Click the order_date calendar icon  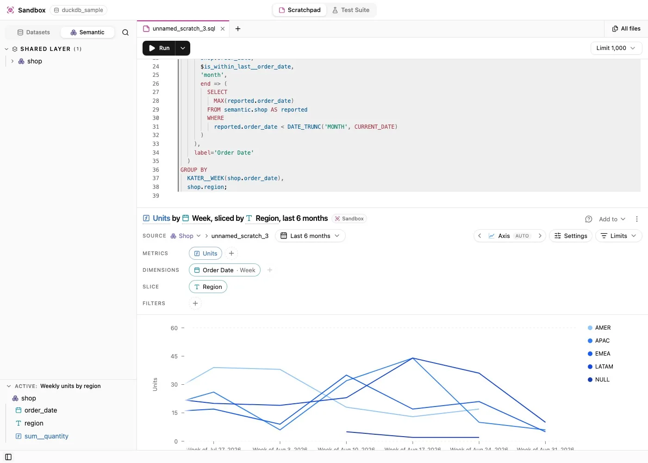[19, 410]
